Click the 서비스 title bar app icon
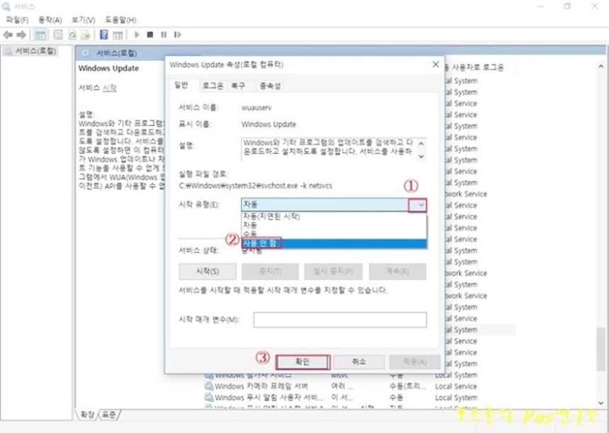This screenshot has height=433, width=609. click(x=6, y=6)
